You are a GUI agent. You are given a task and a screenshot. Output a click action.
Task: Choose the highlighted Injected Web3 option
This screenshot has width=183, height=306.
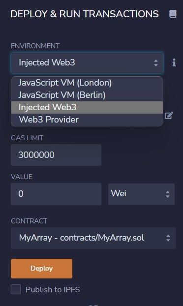point(87,107)
